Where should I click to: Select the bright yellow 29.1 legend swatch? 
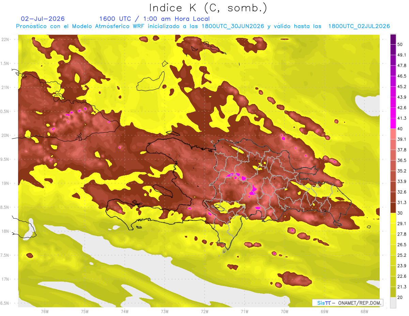[393, 218]
